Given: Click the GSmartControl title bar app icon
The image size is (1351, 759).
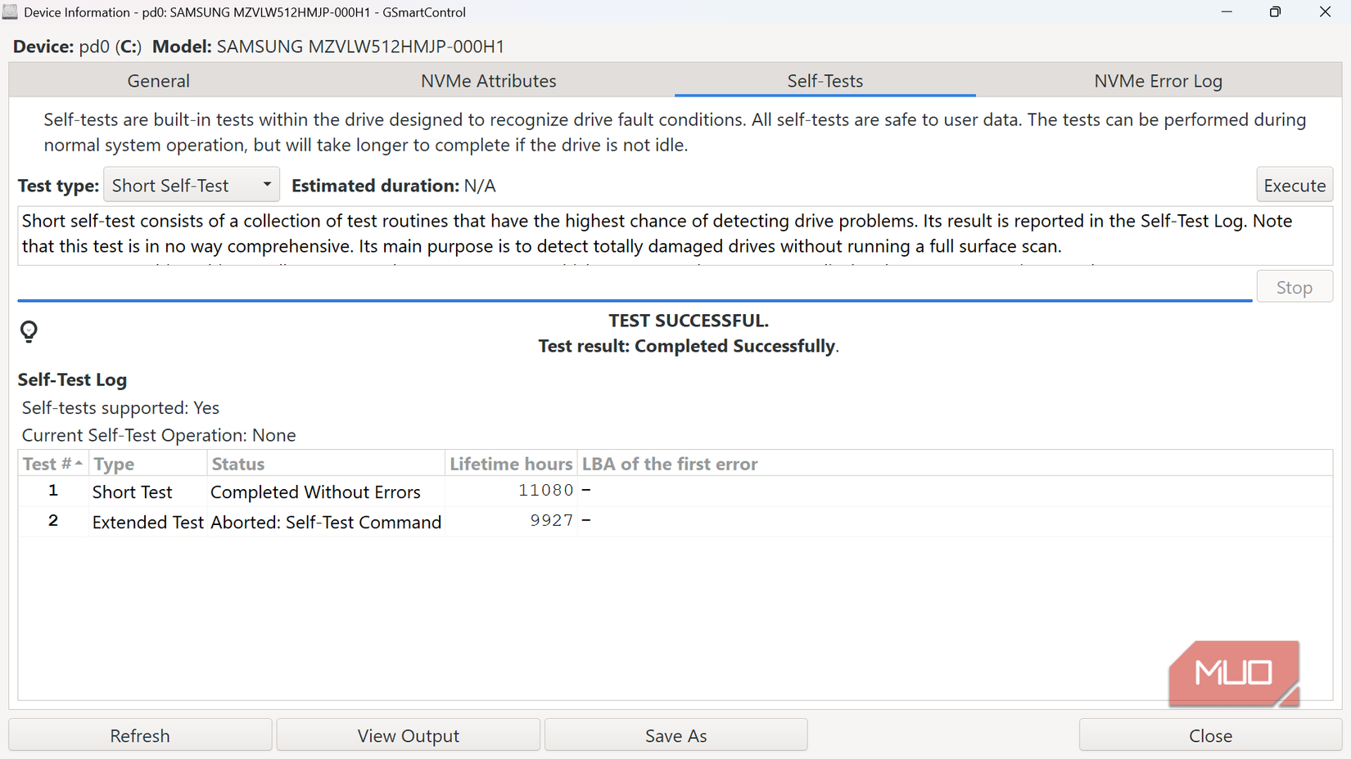Looking at the screenshot, I should pyautogui.click(x=10, y=11).
